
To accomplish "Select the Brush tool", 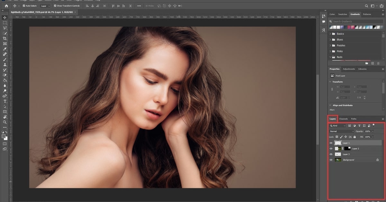I will point(5,60).
